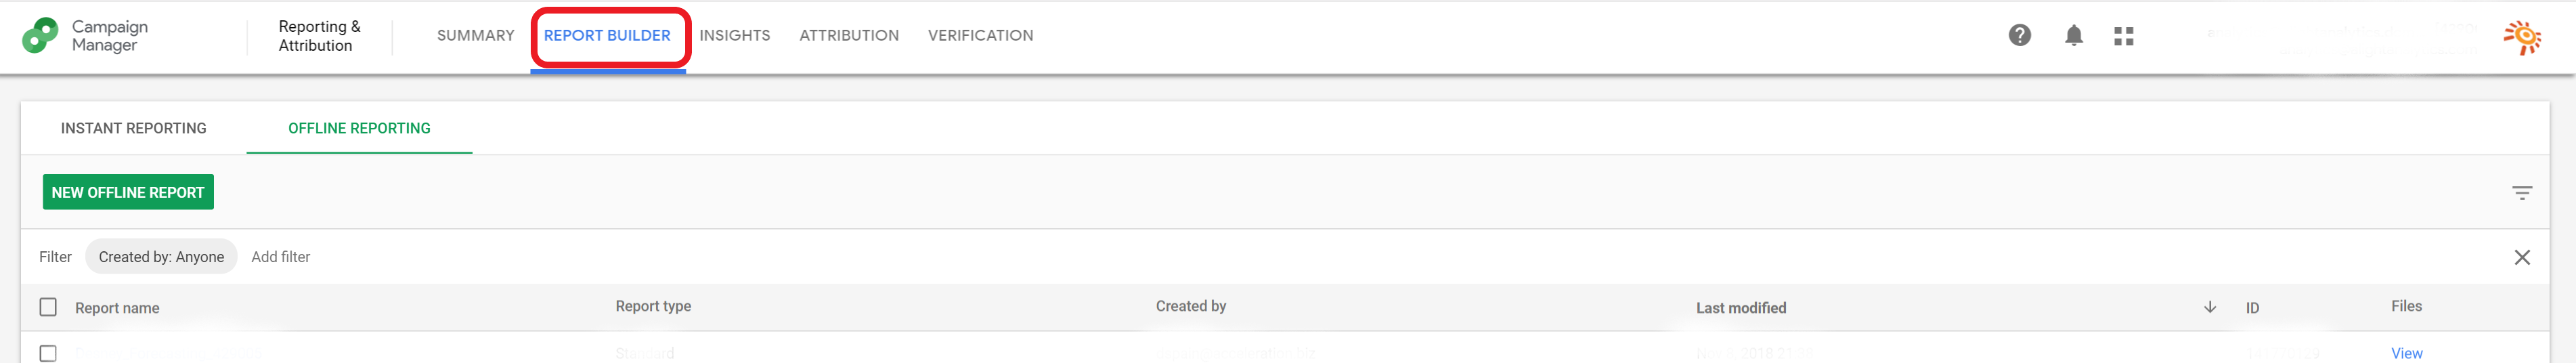This screenshot has width=2576, height=363.
Task: Click the Add filter field
Action: pos(281,257)
